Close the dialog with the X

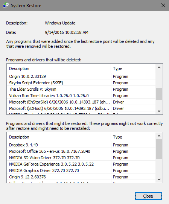[163, 6]
